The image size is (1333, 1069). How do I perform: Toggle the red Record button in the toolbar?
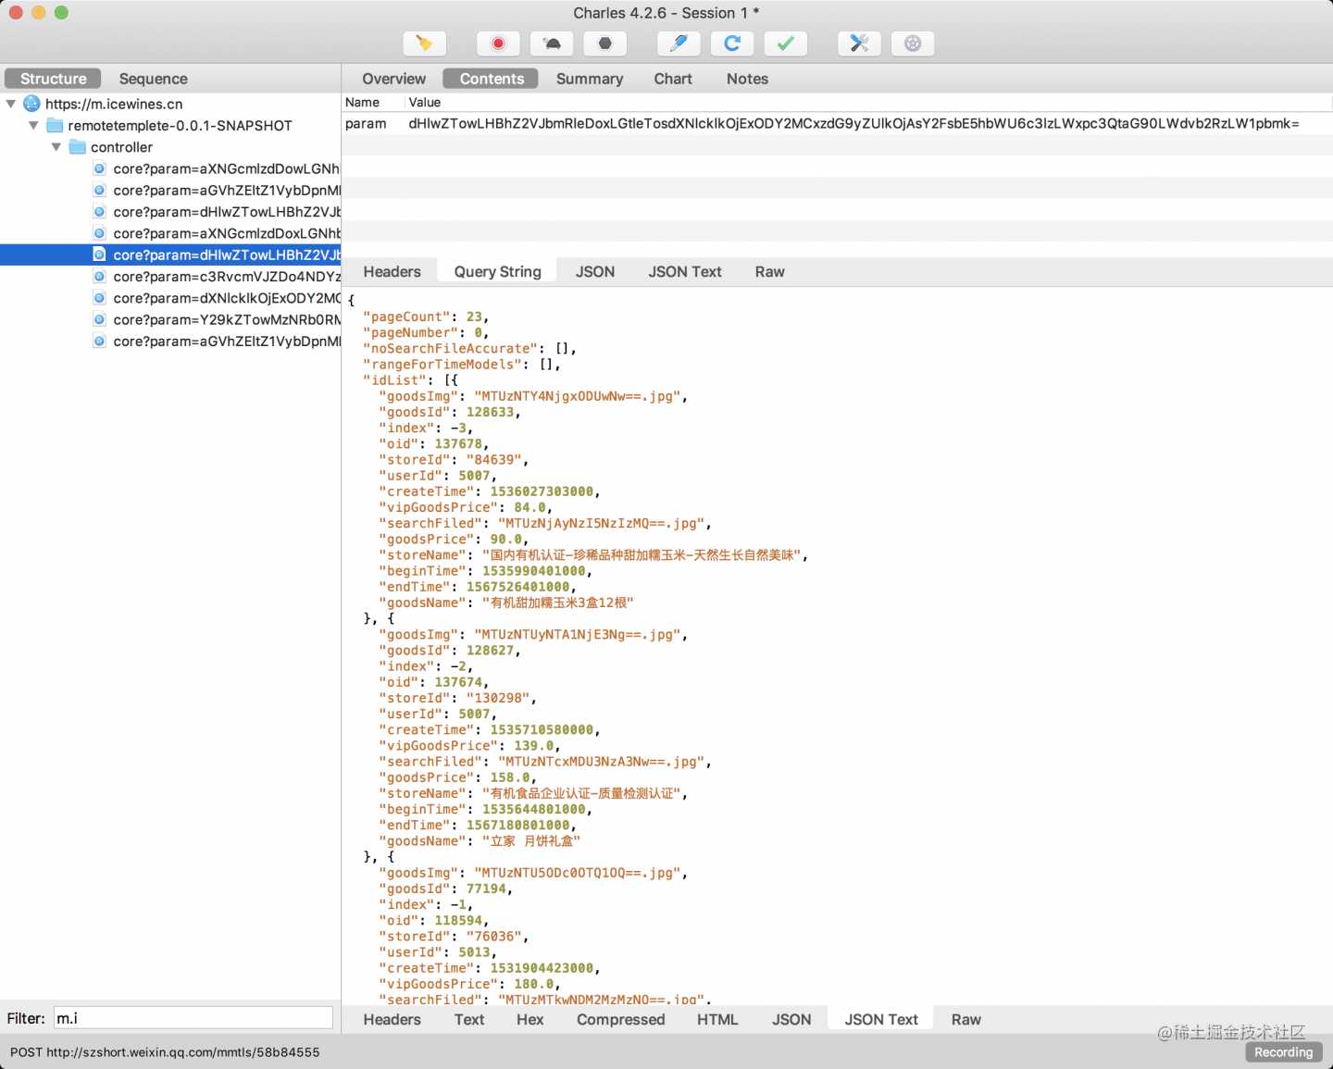(x=498, y=44)
